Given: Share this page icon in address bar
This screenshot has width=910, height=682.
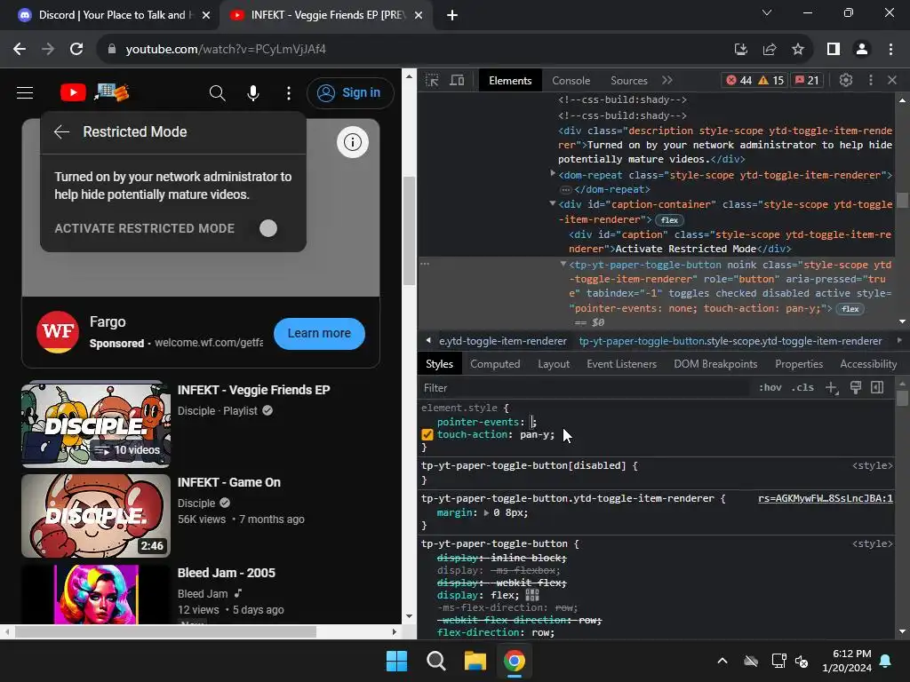Looking at the screenshot, I should 770,50.
